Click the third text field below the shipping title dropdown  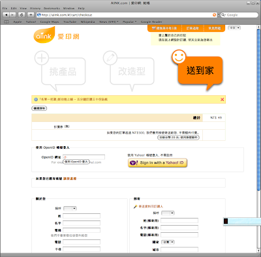(179, 235)
